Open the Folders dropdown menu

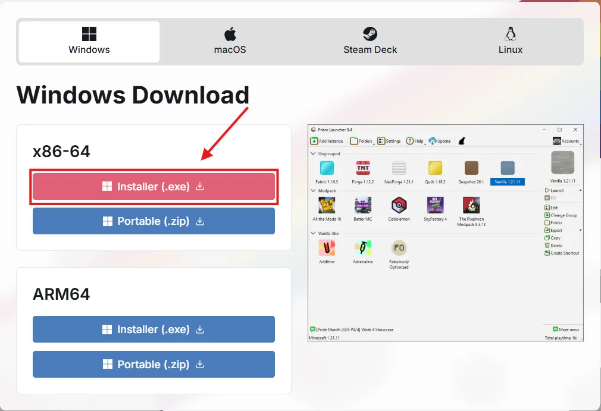click(361, 141)
